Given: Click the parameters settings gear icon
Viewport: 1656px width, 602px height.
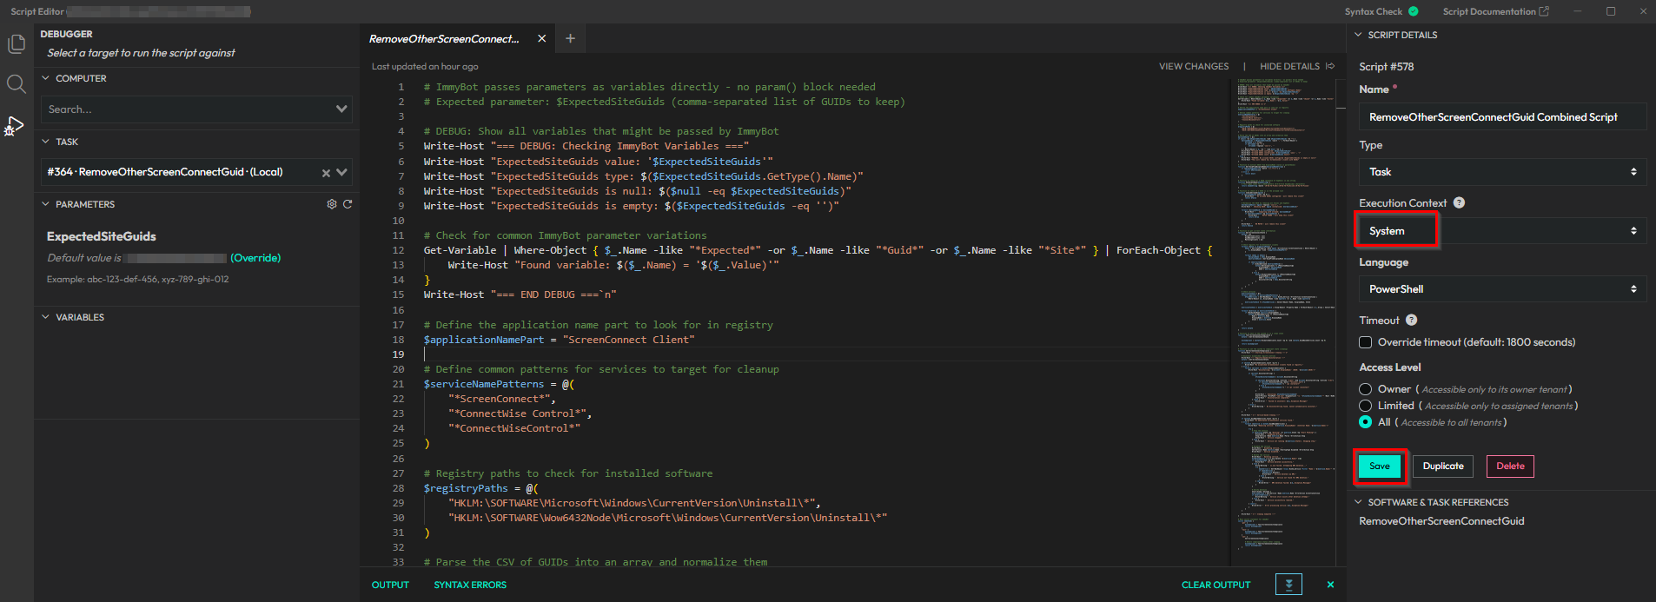Looking at the screenshot, I should (331, 204).
